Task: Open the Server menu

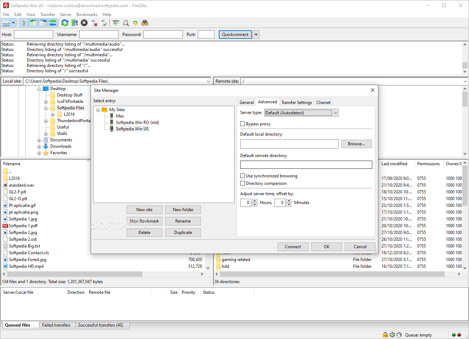Action: (66, 15)
